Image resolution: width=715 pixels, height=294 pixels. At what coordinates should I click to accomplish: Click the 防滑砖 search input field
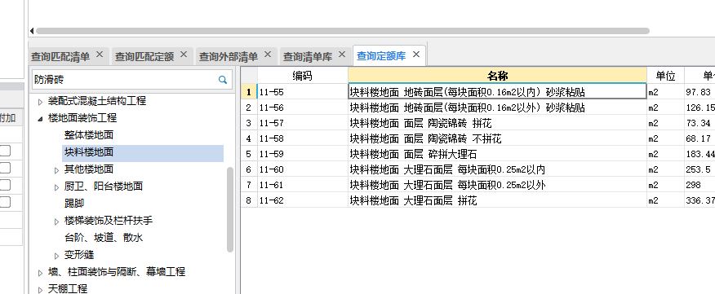tap(124, 80)
